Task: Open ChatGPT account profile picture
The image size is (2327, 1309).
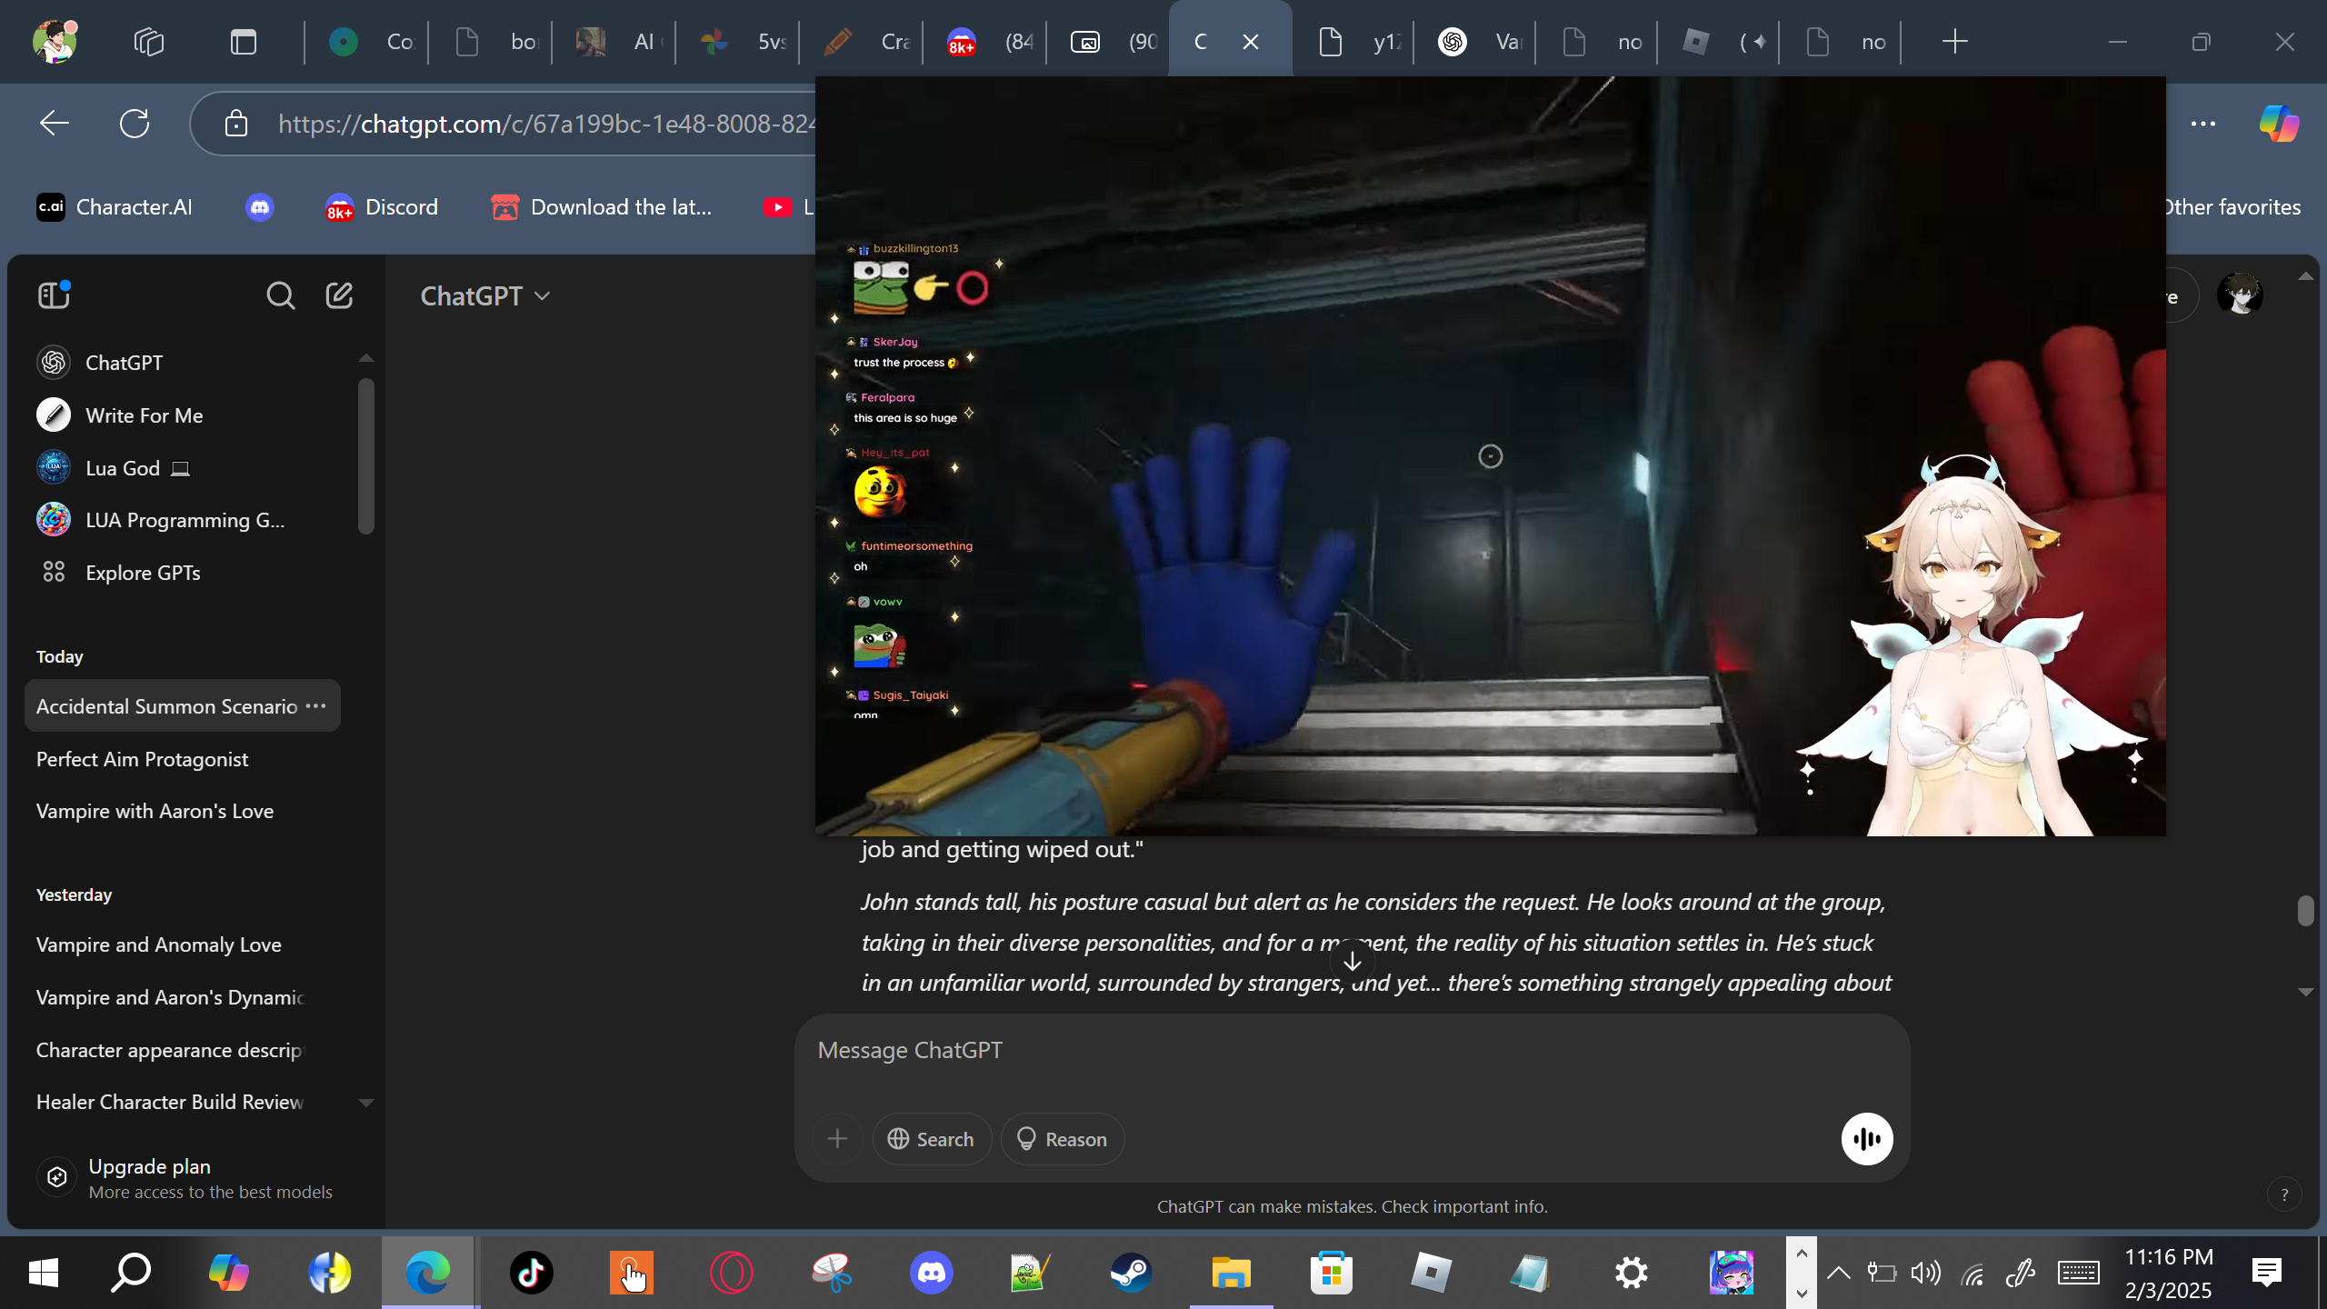Action: point(2240,295)
